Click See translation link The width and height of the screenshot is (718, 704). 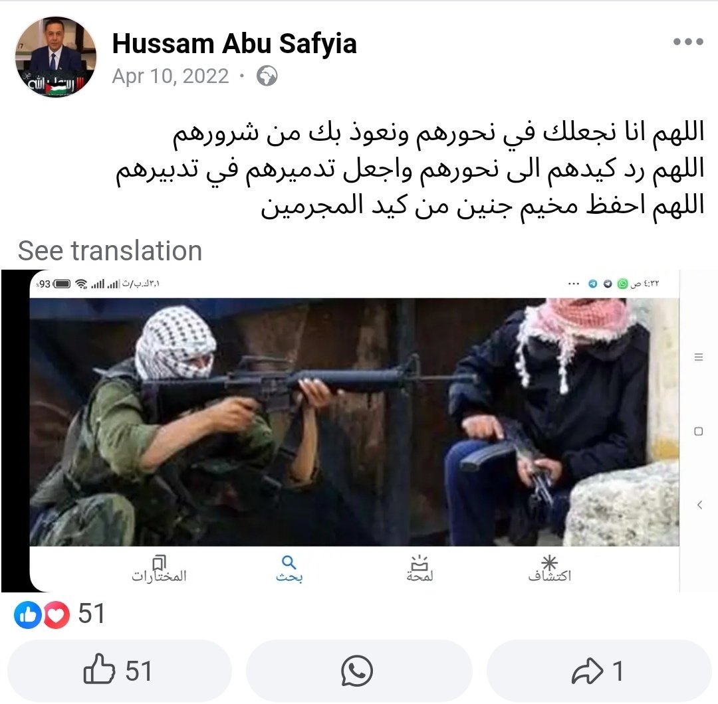110,250
